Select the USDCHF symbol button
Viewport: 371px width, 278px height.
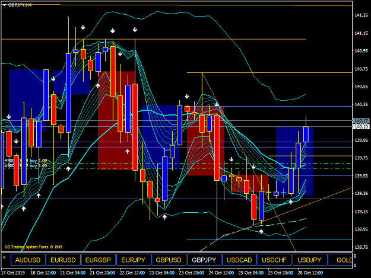point(274,260)
